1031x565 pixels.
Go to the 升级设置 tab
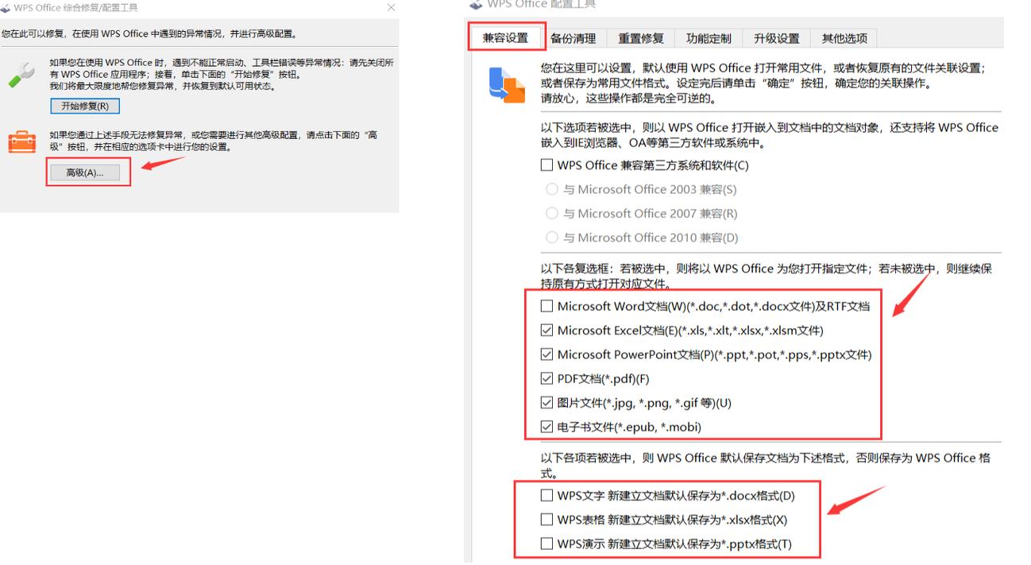[776, 38]
